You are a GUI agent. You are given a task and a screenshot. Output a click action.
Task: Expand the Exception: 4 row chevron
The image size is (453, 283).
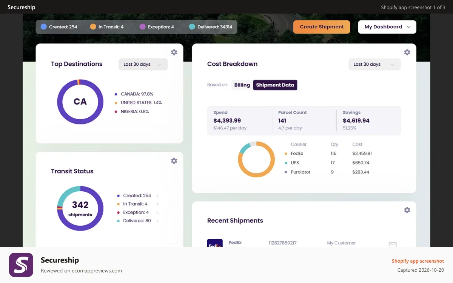tap(157, 212)
